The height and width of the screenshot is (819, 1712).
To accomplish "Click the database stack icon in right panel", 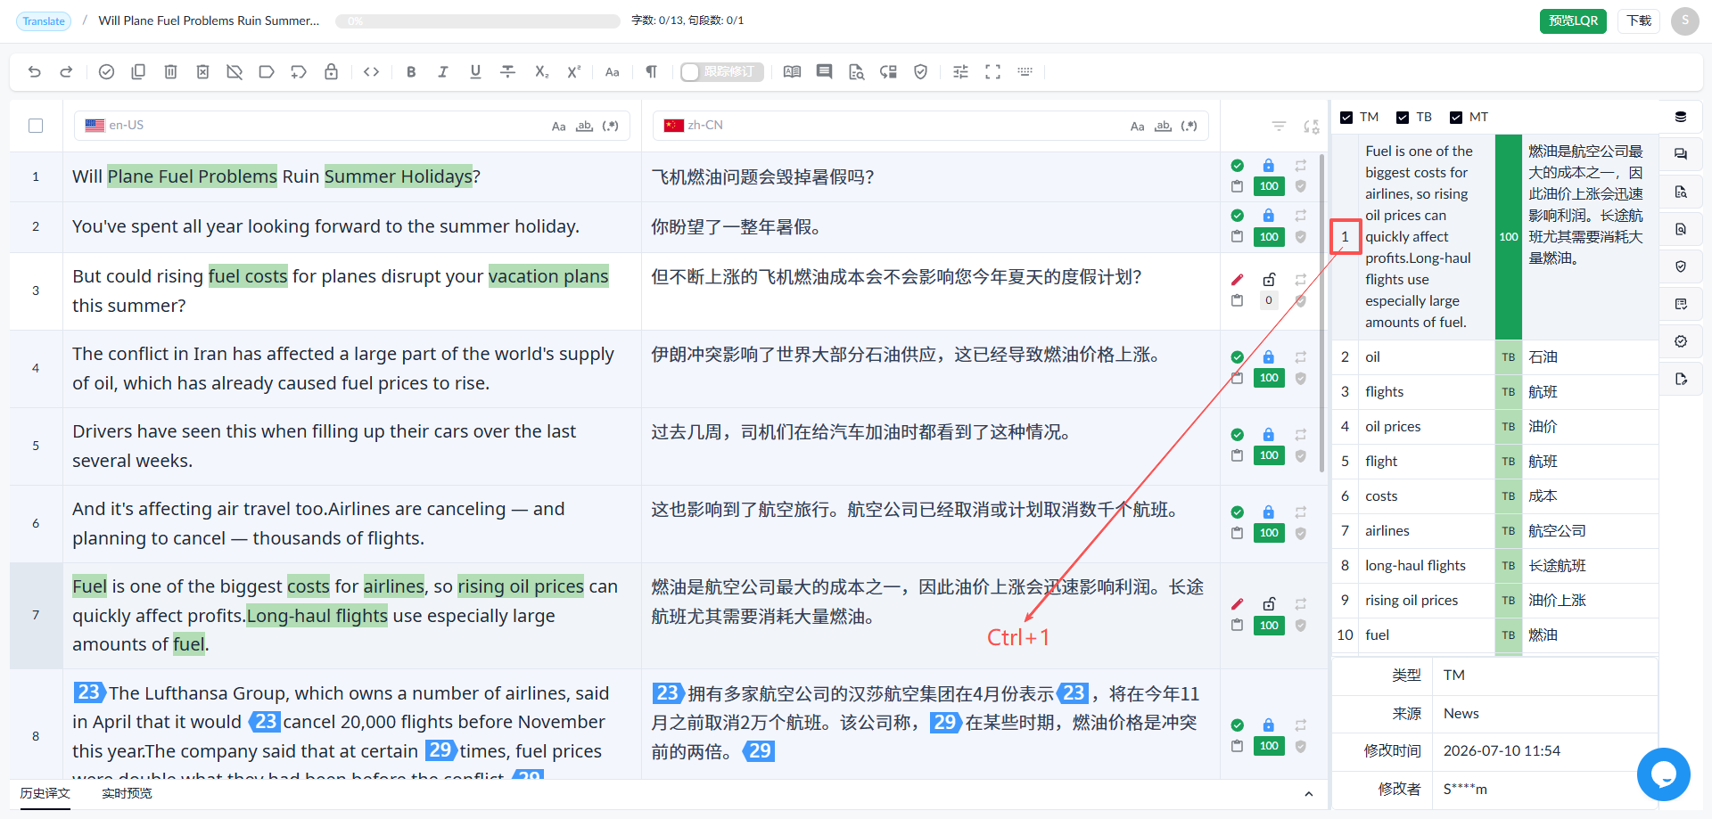I will point(1681,117).
